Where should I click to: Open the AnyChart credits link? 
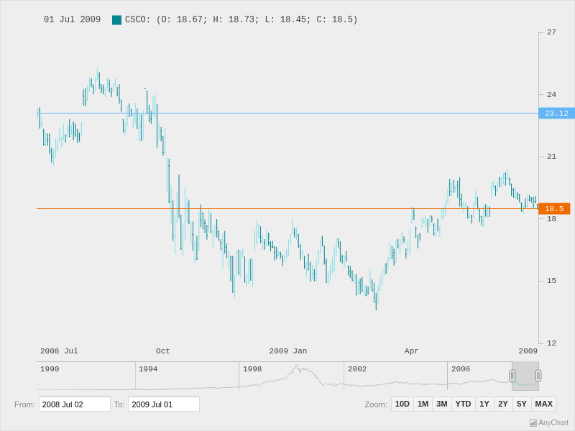coord(549,422)
